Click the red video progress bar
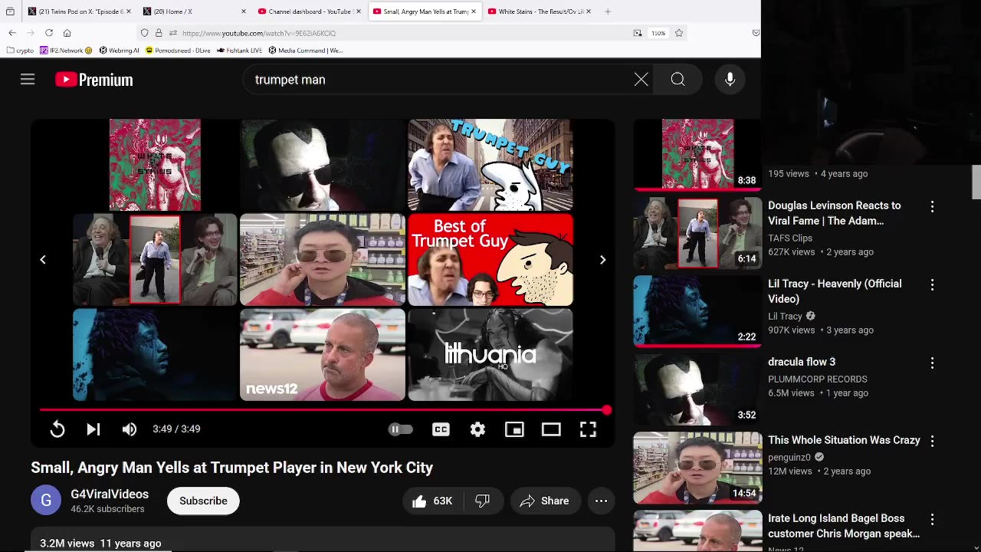 click(323, 410)
